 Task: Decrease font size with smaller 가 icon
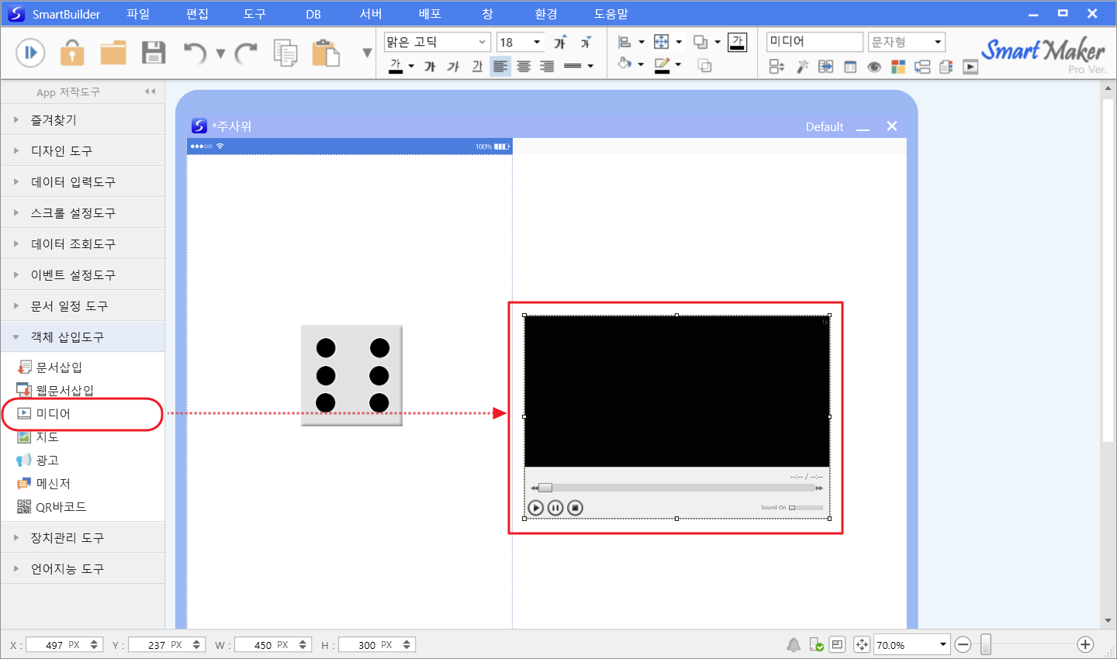pos(586,42)
